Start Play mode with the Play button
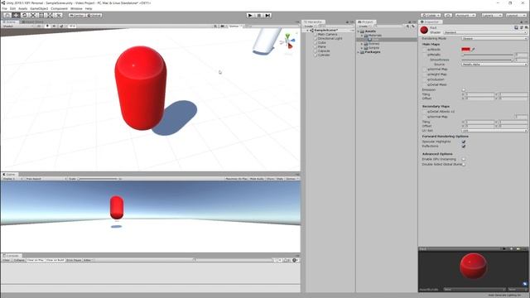This screenshot has width=530, height=298. (250, 15)
